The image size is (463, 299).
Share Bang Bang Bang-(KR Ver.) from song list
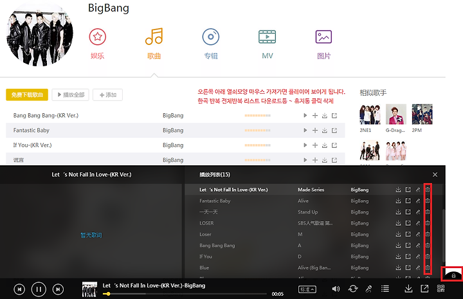click(x=334, y=115)
